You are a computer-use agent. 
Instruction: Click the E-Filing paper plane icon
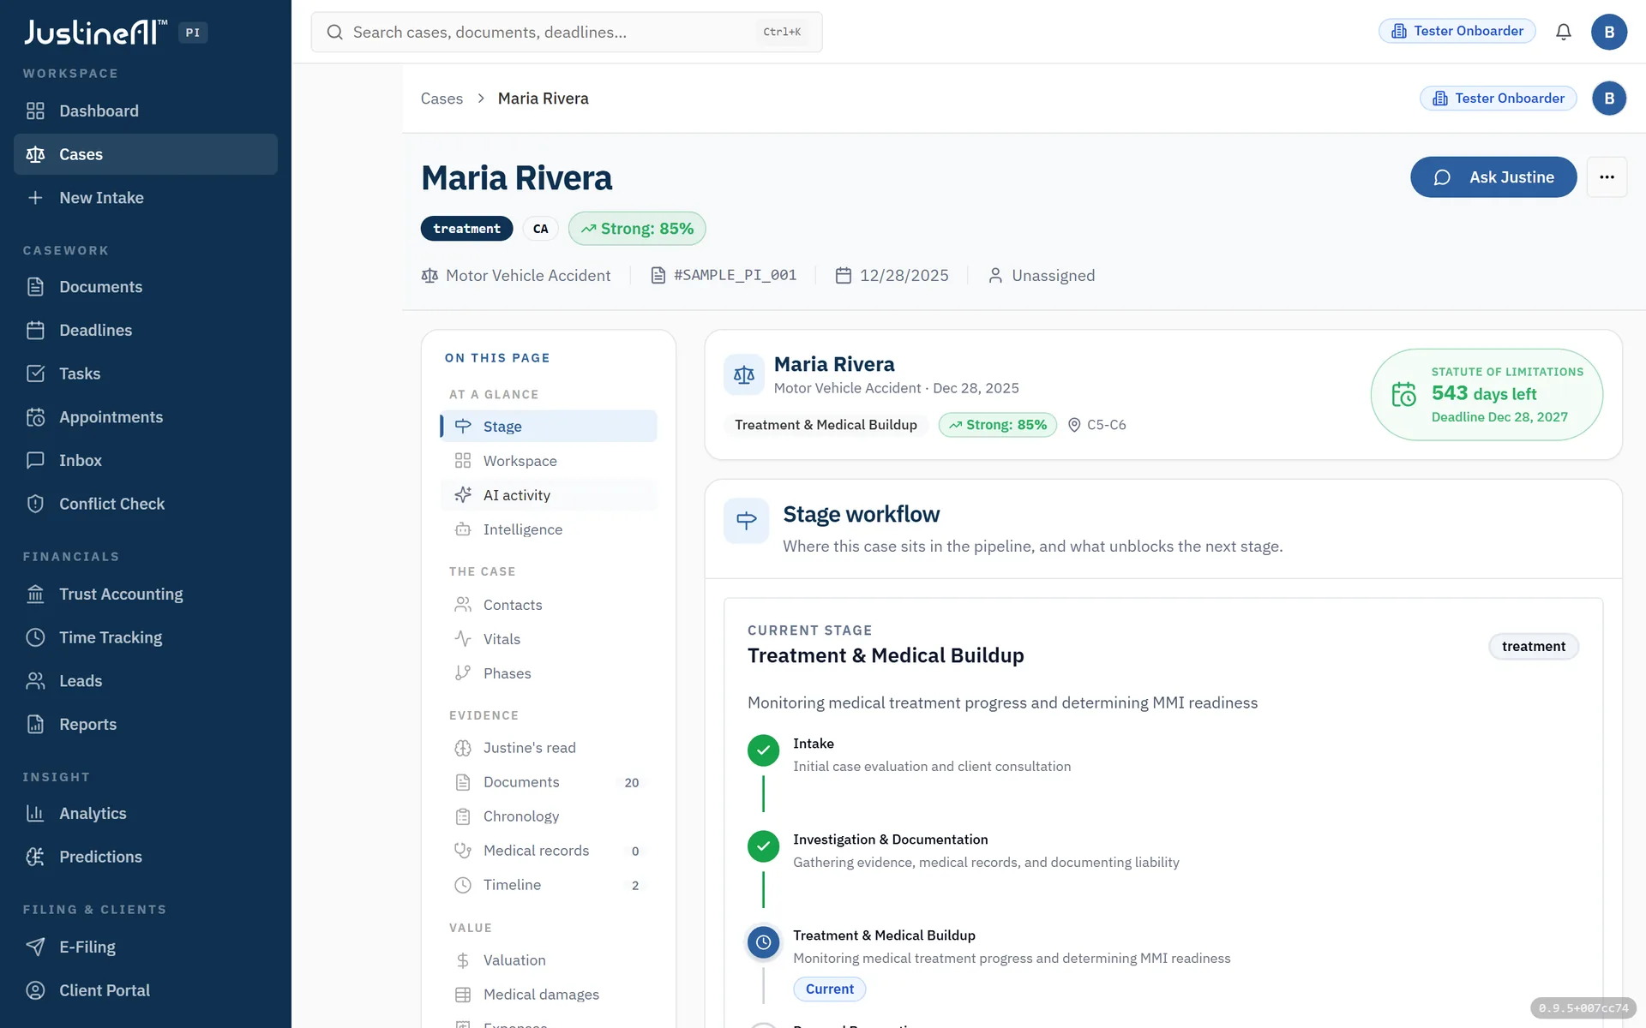click(35, 947)
